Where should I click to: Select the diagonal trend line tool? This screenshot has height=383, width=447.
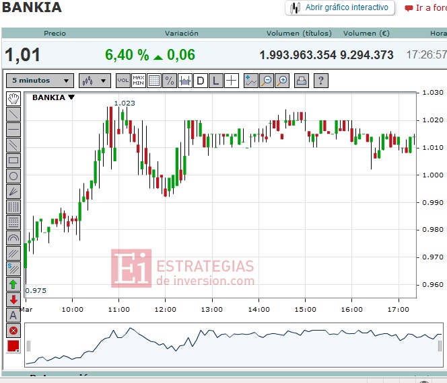[13, 114]
